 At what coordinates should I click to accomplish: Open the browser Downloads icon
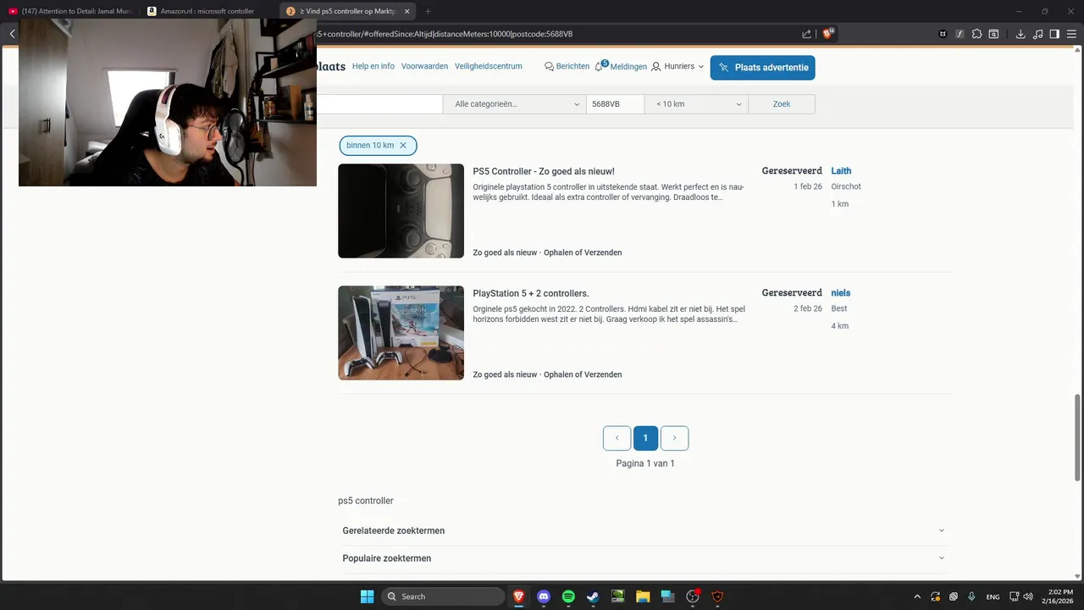(x=1020, y=34)
